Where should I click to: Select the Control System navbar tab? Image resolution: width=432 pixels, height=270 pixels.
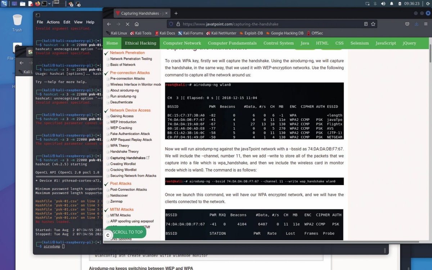279,43
